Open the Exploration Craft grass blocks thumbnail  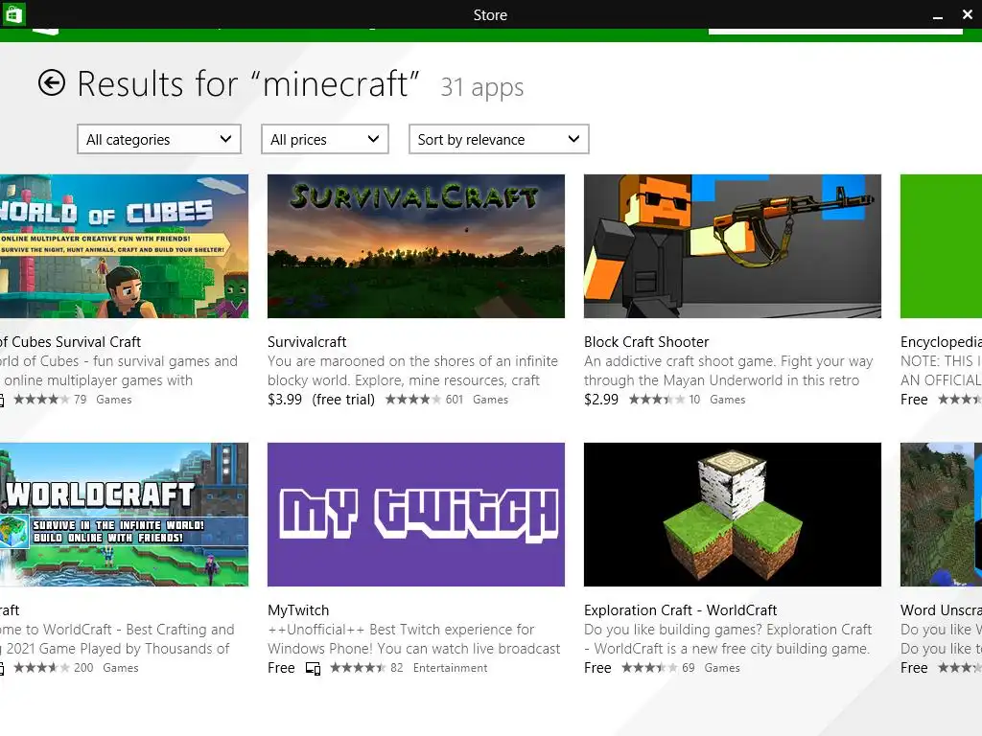[x=732, y=515]
